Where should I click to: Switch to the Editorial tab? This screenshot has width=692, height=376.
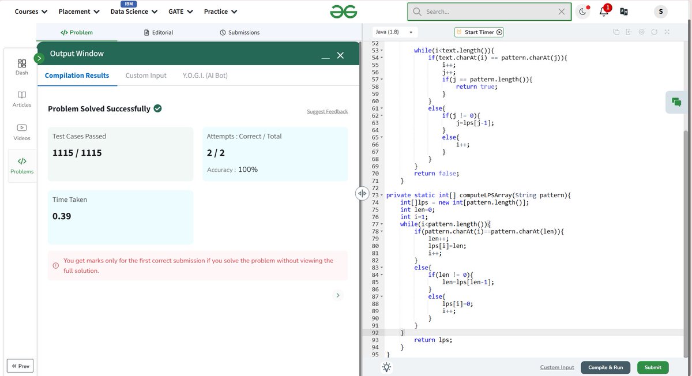pyautogui.click(x=158, y=32)
